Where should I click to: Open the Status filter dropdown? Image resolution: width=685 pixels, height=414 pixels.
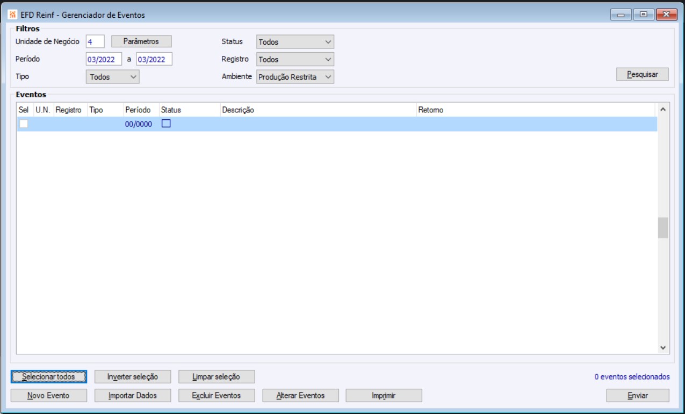[x=295, y=42]
